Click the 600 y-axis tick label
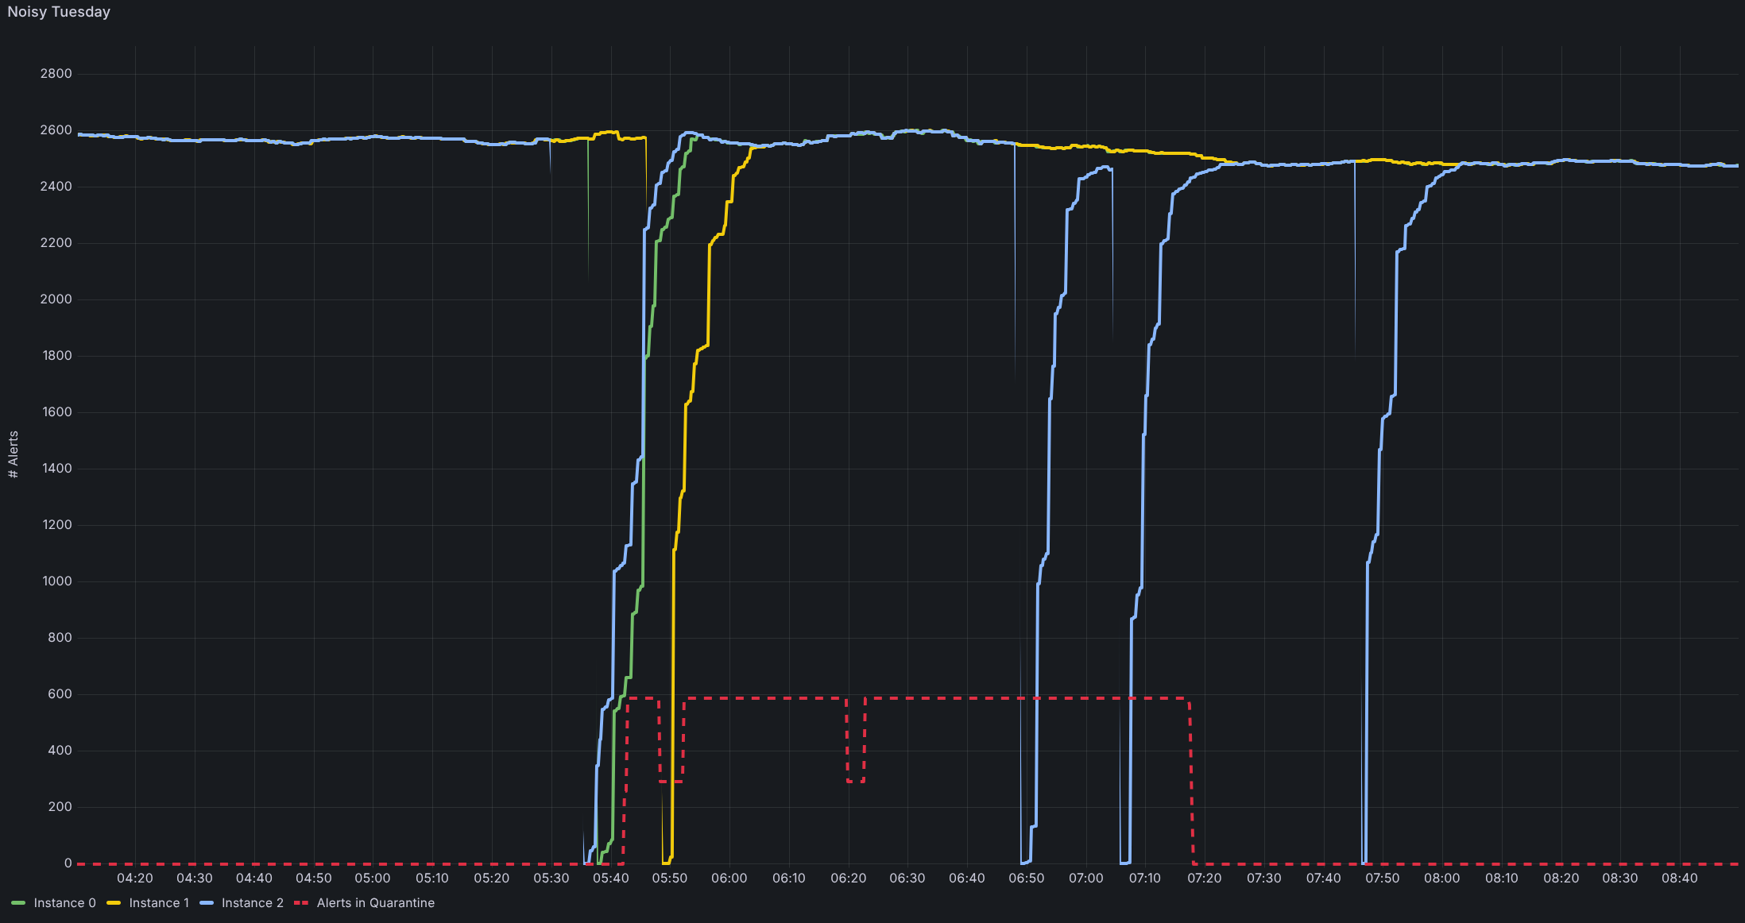Image resolution: width=1745 pixels, height=923 pixels. pyautogui.click(x=60, y=694)
